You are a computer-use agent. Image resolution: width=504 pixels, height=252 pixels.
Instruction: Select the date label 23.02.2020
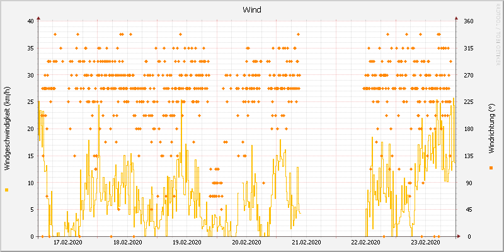tap(426, 243)
